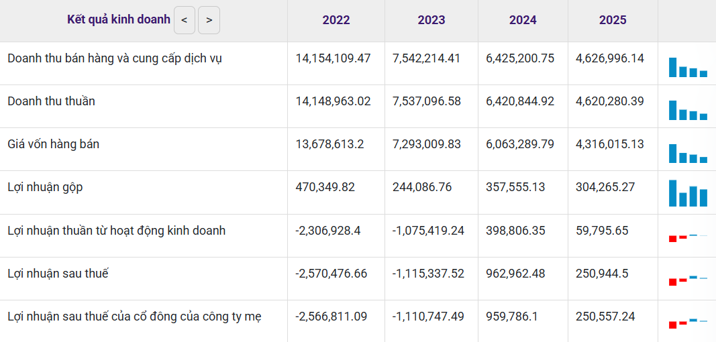Viewport: 716px width, 342px height.
Task: Go to next period with right arrow button
Action: click(209, 20)
